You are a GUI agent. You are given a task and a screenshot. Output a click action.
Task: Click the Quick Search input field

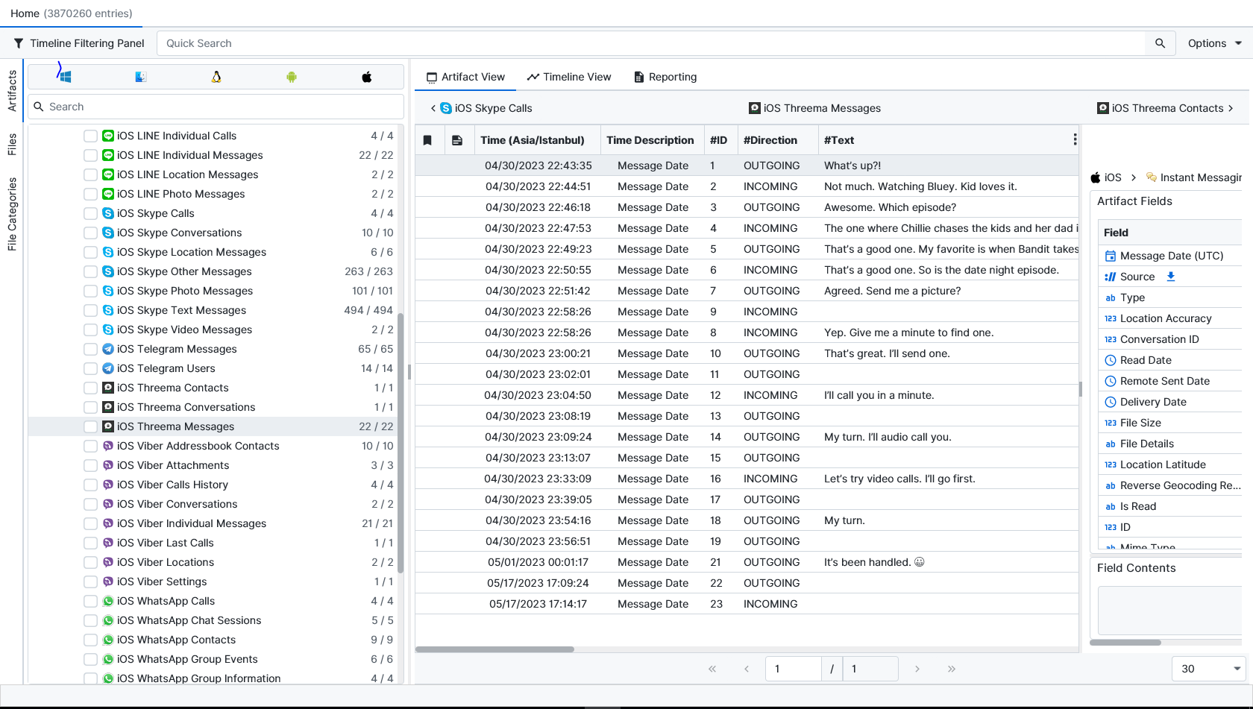[x=649, y=43]
